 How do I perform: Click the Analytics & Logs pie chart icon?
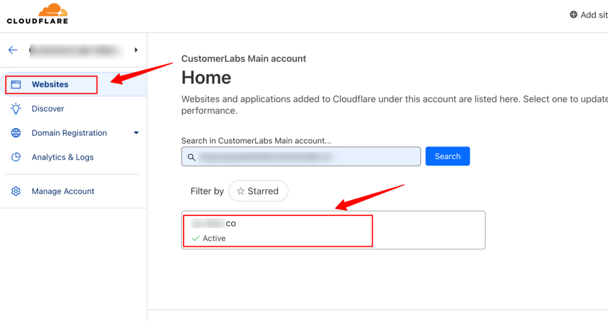click(x=16, y=157)
